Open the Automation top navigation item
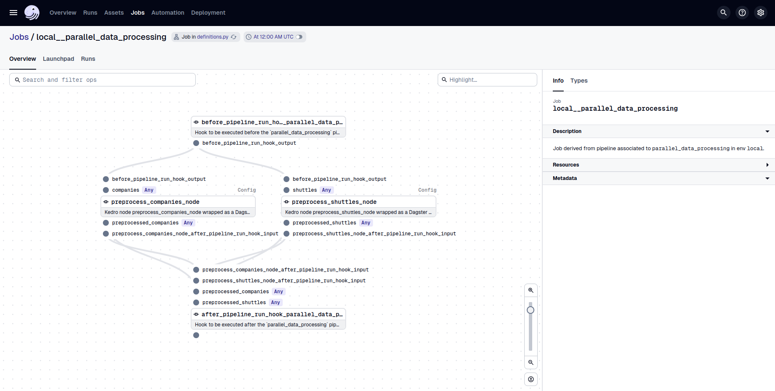Image resolution: width=775 pixels, height=391 pixels. pyautogui.click(x=168, y=13)
